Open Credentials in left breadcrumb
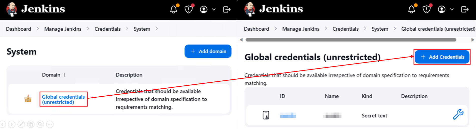This screenshot has height=129, width=476. pyautogui.click(x=107, y=29)
